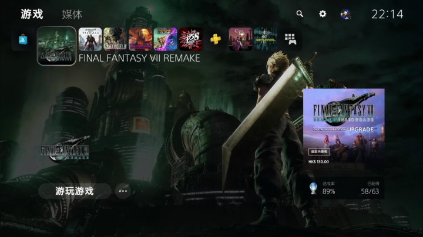The width and height of the screenshot is (423, 237).
Task: Click the FINAL FANTASY VII REMAKE title text
Action: 139,58
